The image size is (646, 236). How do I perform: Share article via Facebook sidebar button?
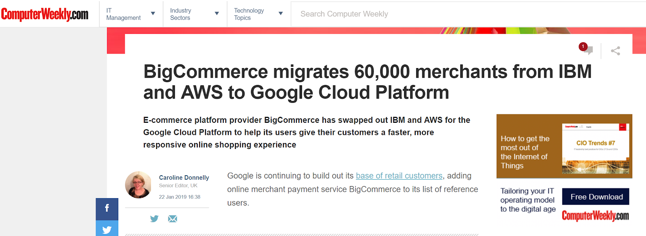pos(107,209)
